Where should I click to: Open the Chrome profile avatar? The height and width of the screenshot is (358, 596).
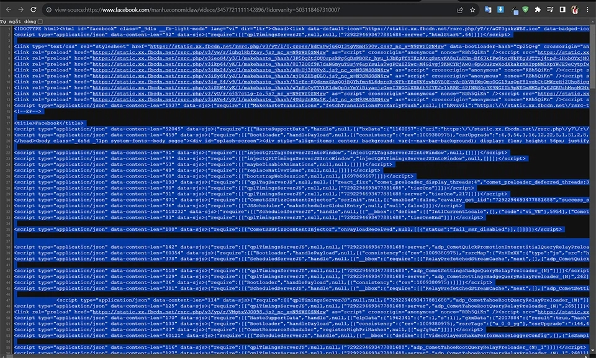pos(574,10)
